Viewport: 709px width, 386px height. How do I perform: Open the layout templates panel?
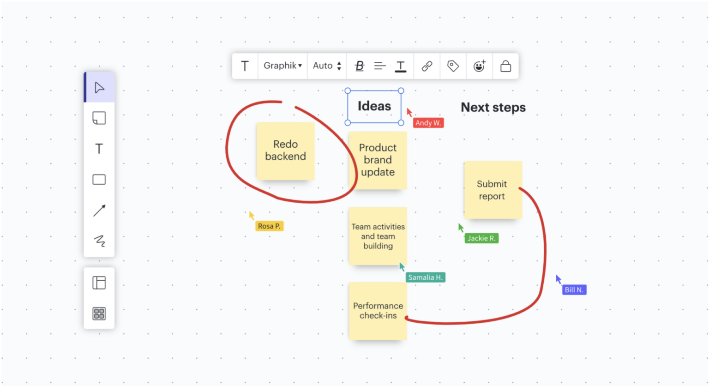pyautogui.click(x=99, y=282)
